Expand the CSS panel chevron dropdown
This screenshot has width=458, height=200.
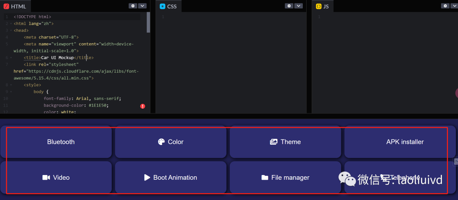tap(299, 6)
